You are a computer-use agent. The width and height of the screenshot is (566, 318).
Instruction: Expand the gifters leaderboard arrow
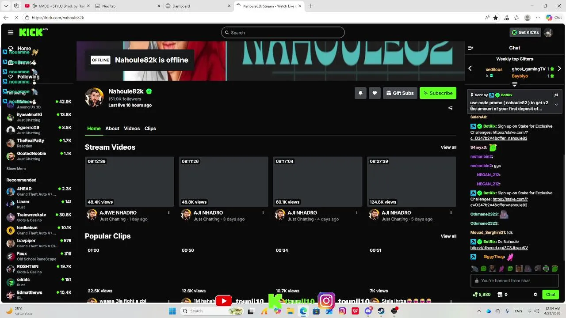click(x=515, y=84)
